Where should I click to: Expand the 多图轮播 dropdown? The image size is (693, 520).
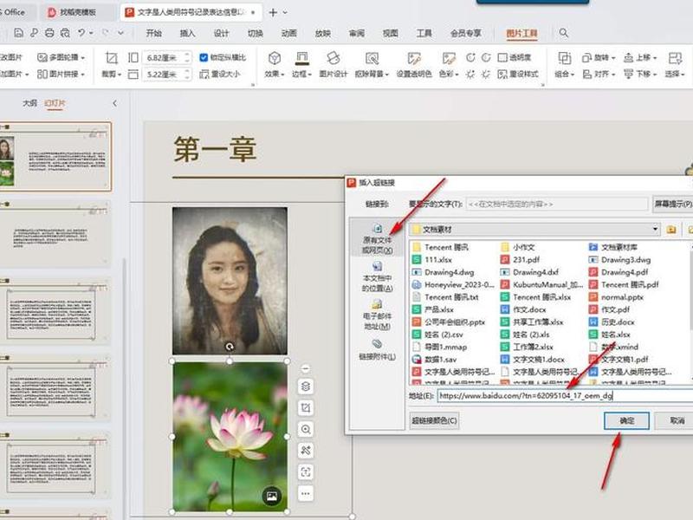(x=82, y=58)
